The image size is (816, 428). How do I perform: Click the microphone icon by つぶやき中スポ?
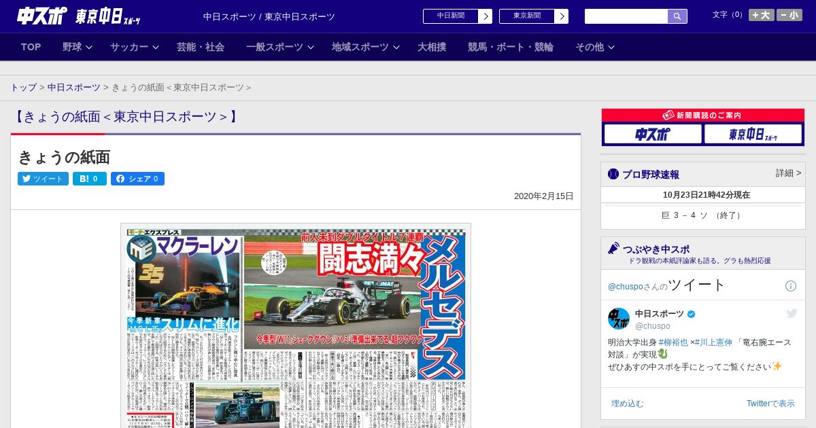pyautogui.click(x=613, y=248)
